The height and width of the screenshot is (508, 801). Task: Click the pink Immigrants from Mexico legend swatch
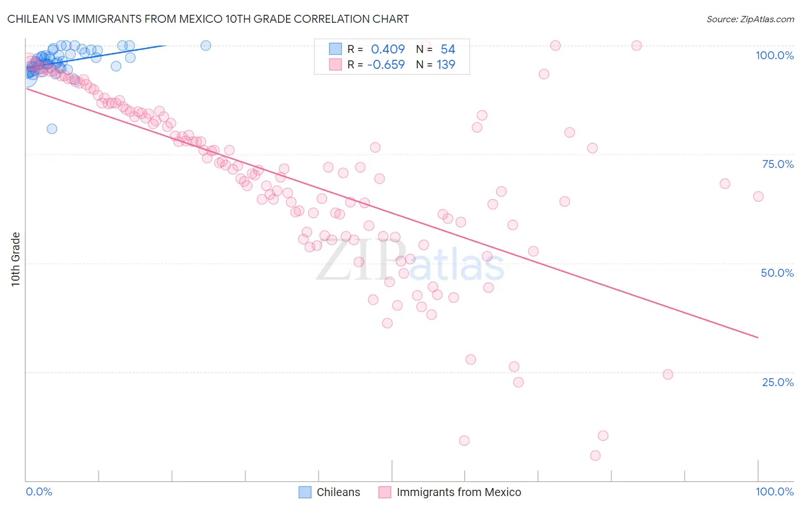point(385,492)
